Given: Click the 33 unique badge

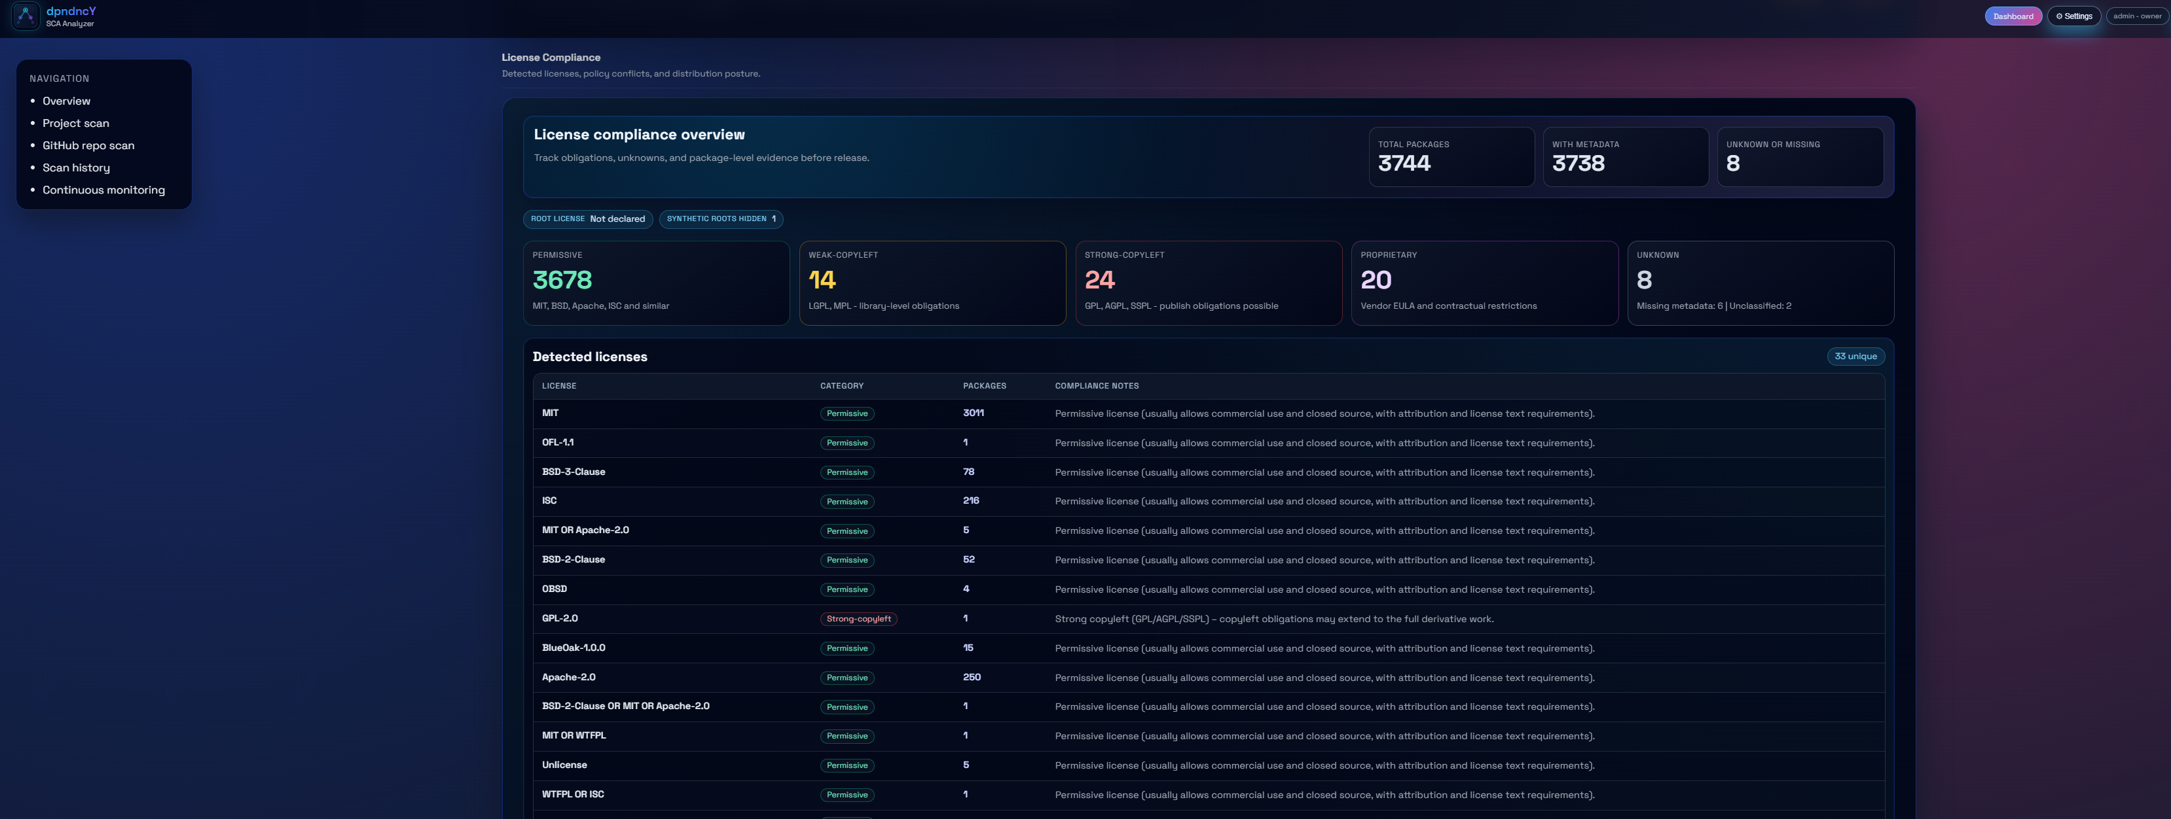Looking at the screenshot, I should click(1855, 356).
